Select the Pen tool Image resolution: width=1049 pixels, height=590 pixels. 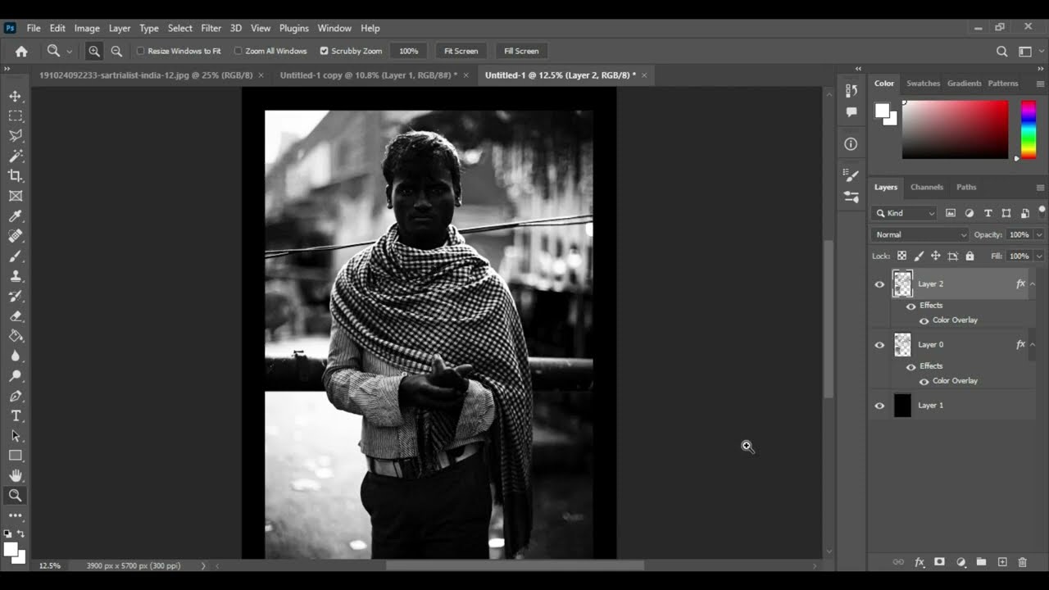point(16,396)
